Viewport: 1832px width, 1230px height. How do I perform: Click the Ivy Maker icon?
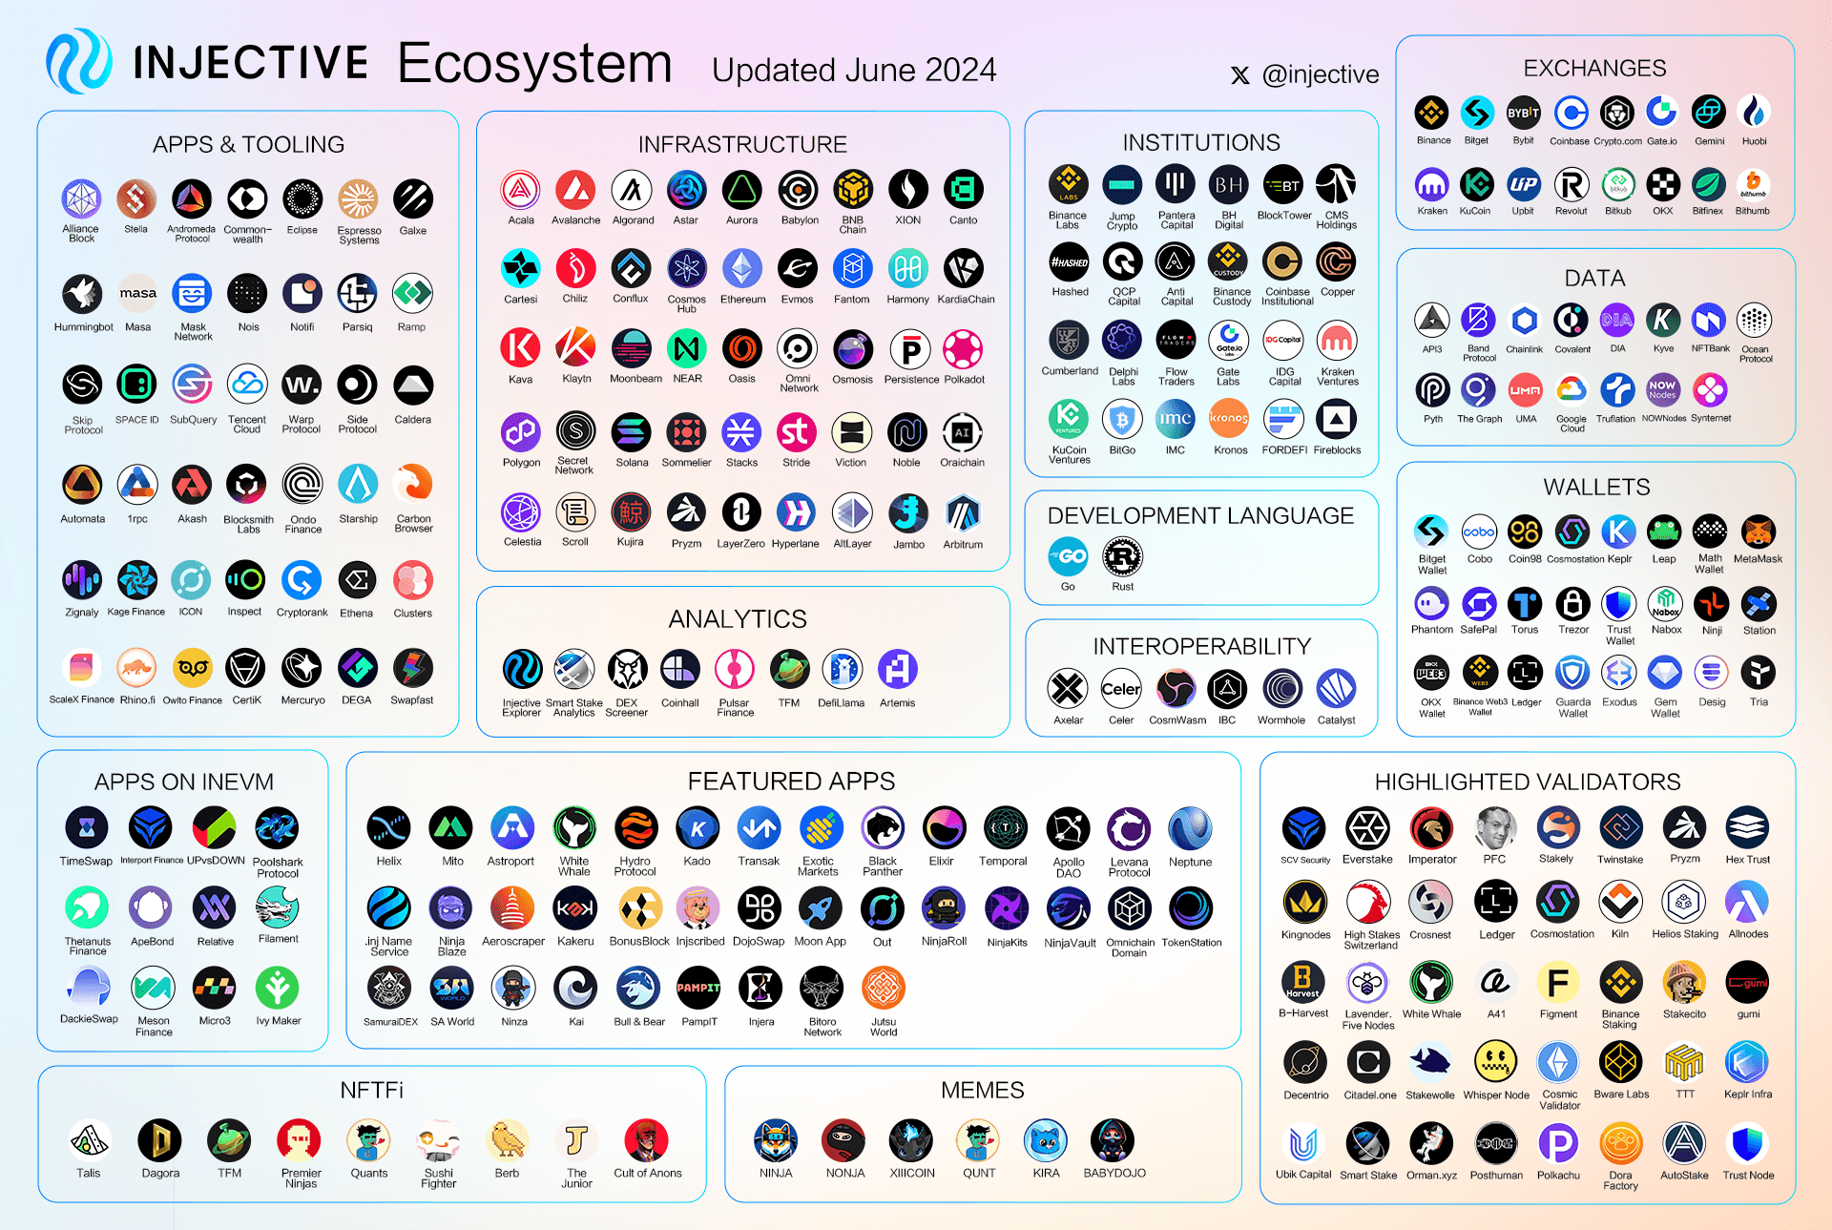pos(278,988)
